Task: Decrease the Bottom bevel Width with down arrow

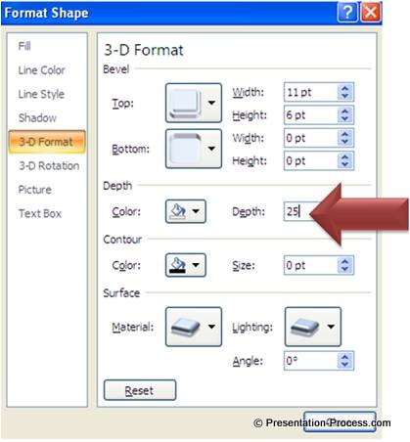Action: [345, 142]
